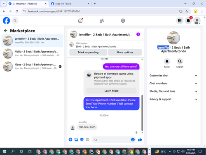
Task: Go to the Home feed icon
Action: pos(80,21)
